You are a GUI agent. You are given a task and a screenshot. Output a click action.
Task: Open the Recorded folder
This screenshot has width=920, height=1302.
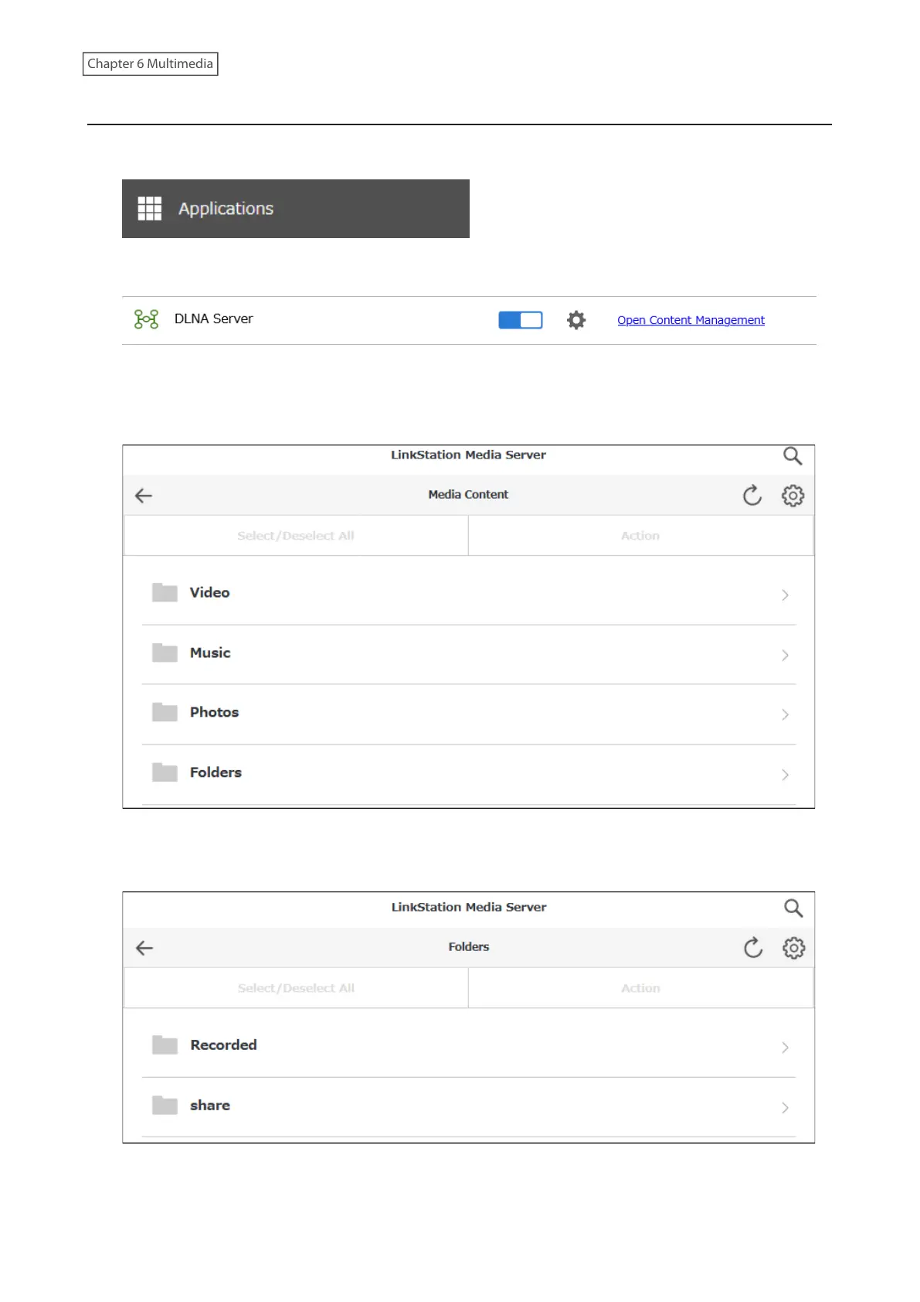[x=223, y=1045]
